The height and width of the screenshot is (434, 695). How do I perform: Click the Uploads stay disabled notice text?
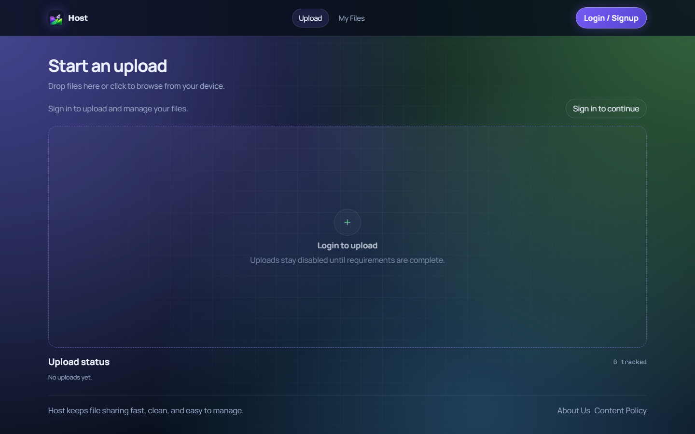coord(347,260)
